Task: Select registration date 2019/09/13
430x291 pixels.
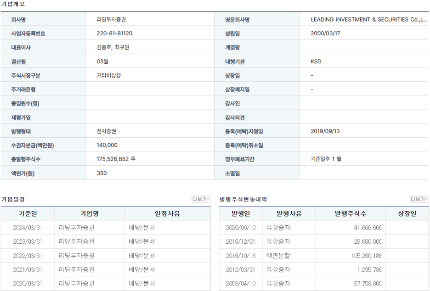Action: point(325,131)
